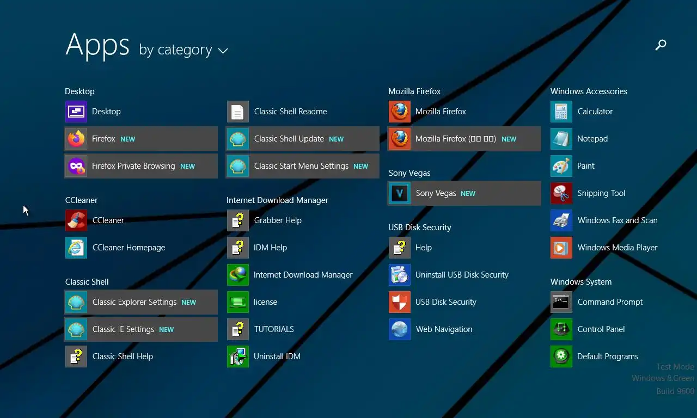
Task: Open the Classic Shell Help icon
Action: [x=76, y=356]
